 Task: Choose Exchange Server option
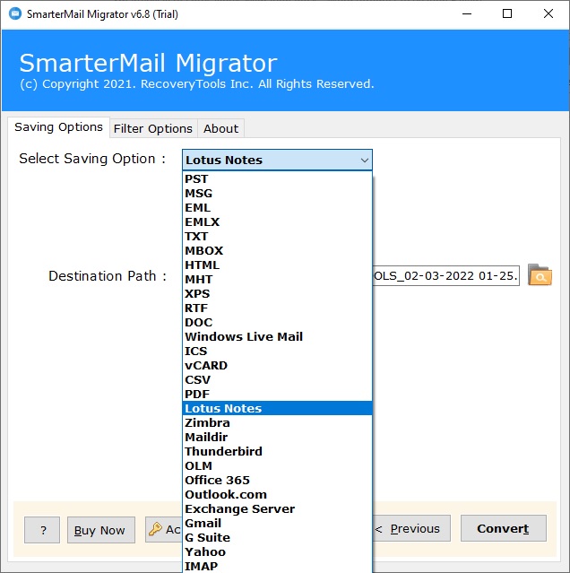click(277, 508)
